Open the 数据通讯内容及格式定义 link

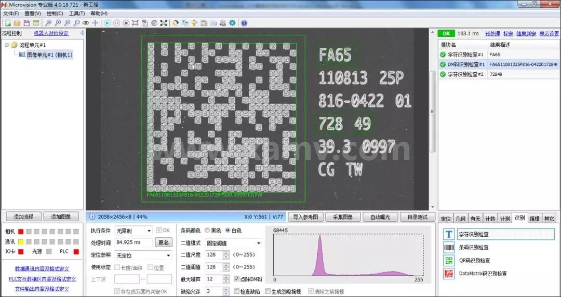[x=42, y=269]
